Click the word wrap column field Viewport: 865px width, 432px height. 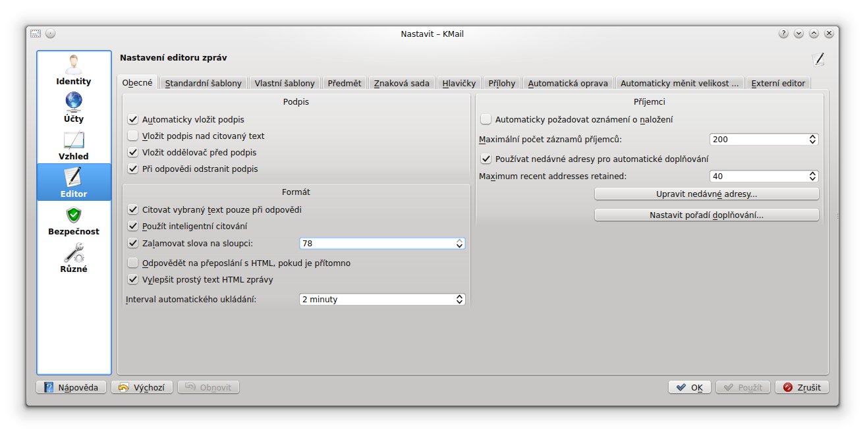coord(376,244)
